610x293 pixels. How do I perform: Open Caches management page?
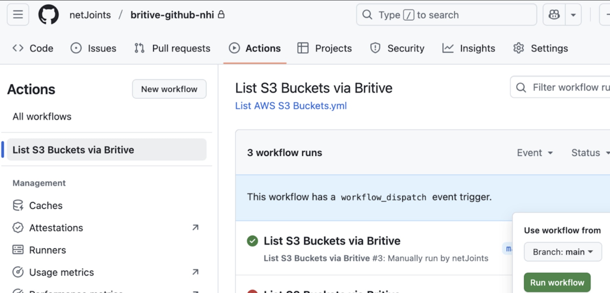tap(46, 205)
